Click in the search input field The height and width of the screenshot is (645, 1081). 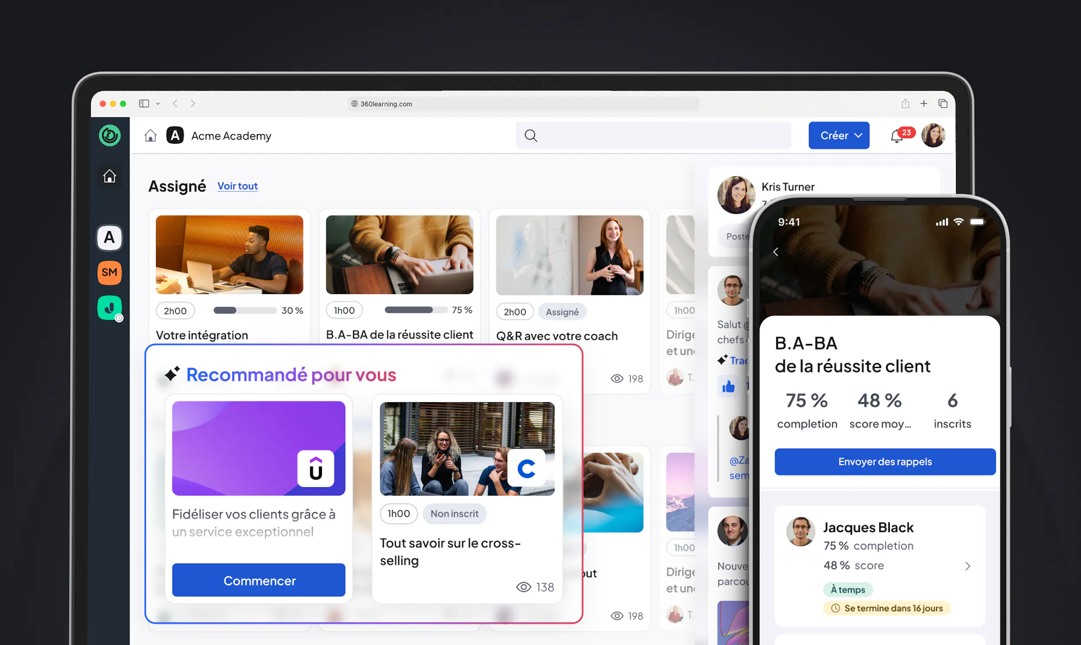pyautogui.click(x=654, y=136)
